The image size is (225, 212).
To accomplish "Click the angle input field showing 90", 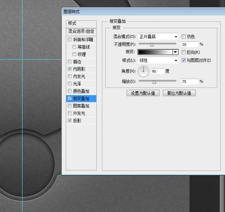I will (x=157, y=71).
